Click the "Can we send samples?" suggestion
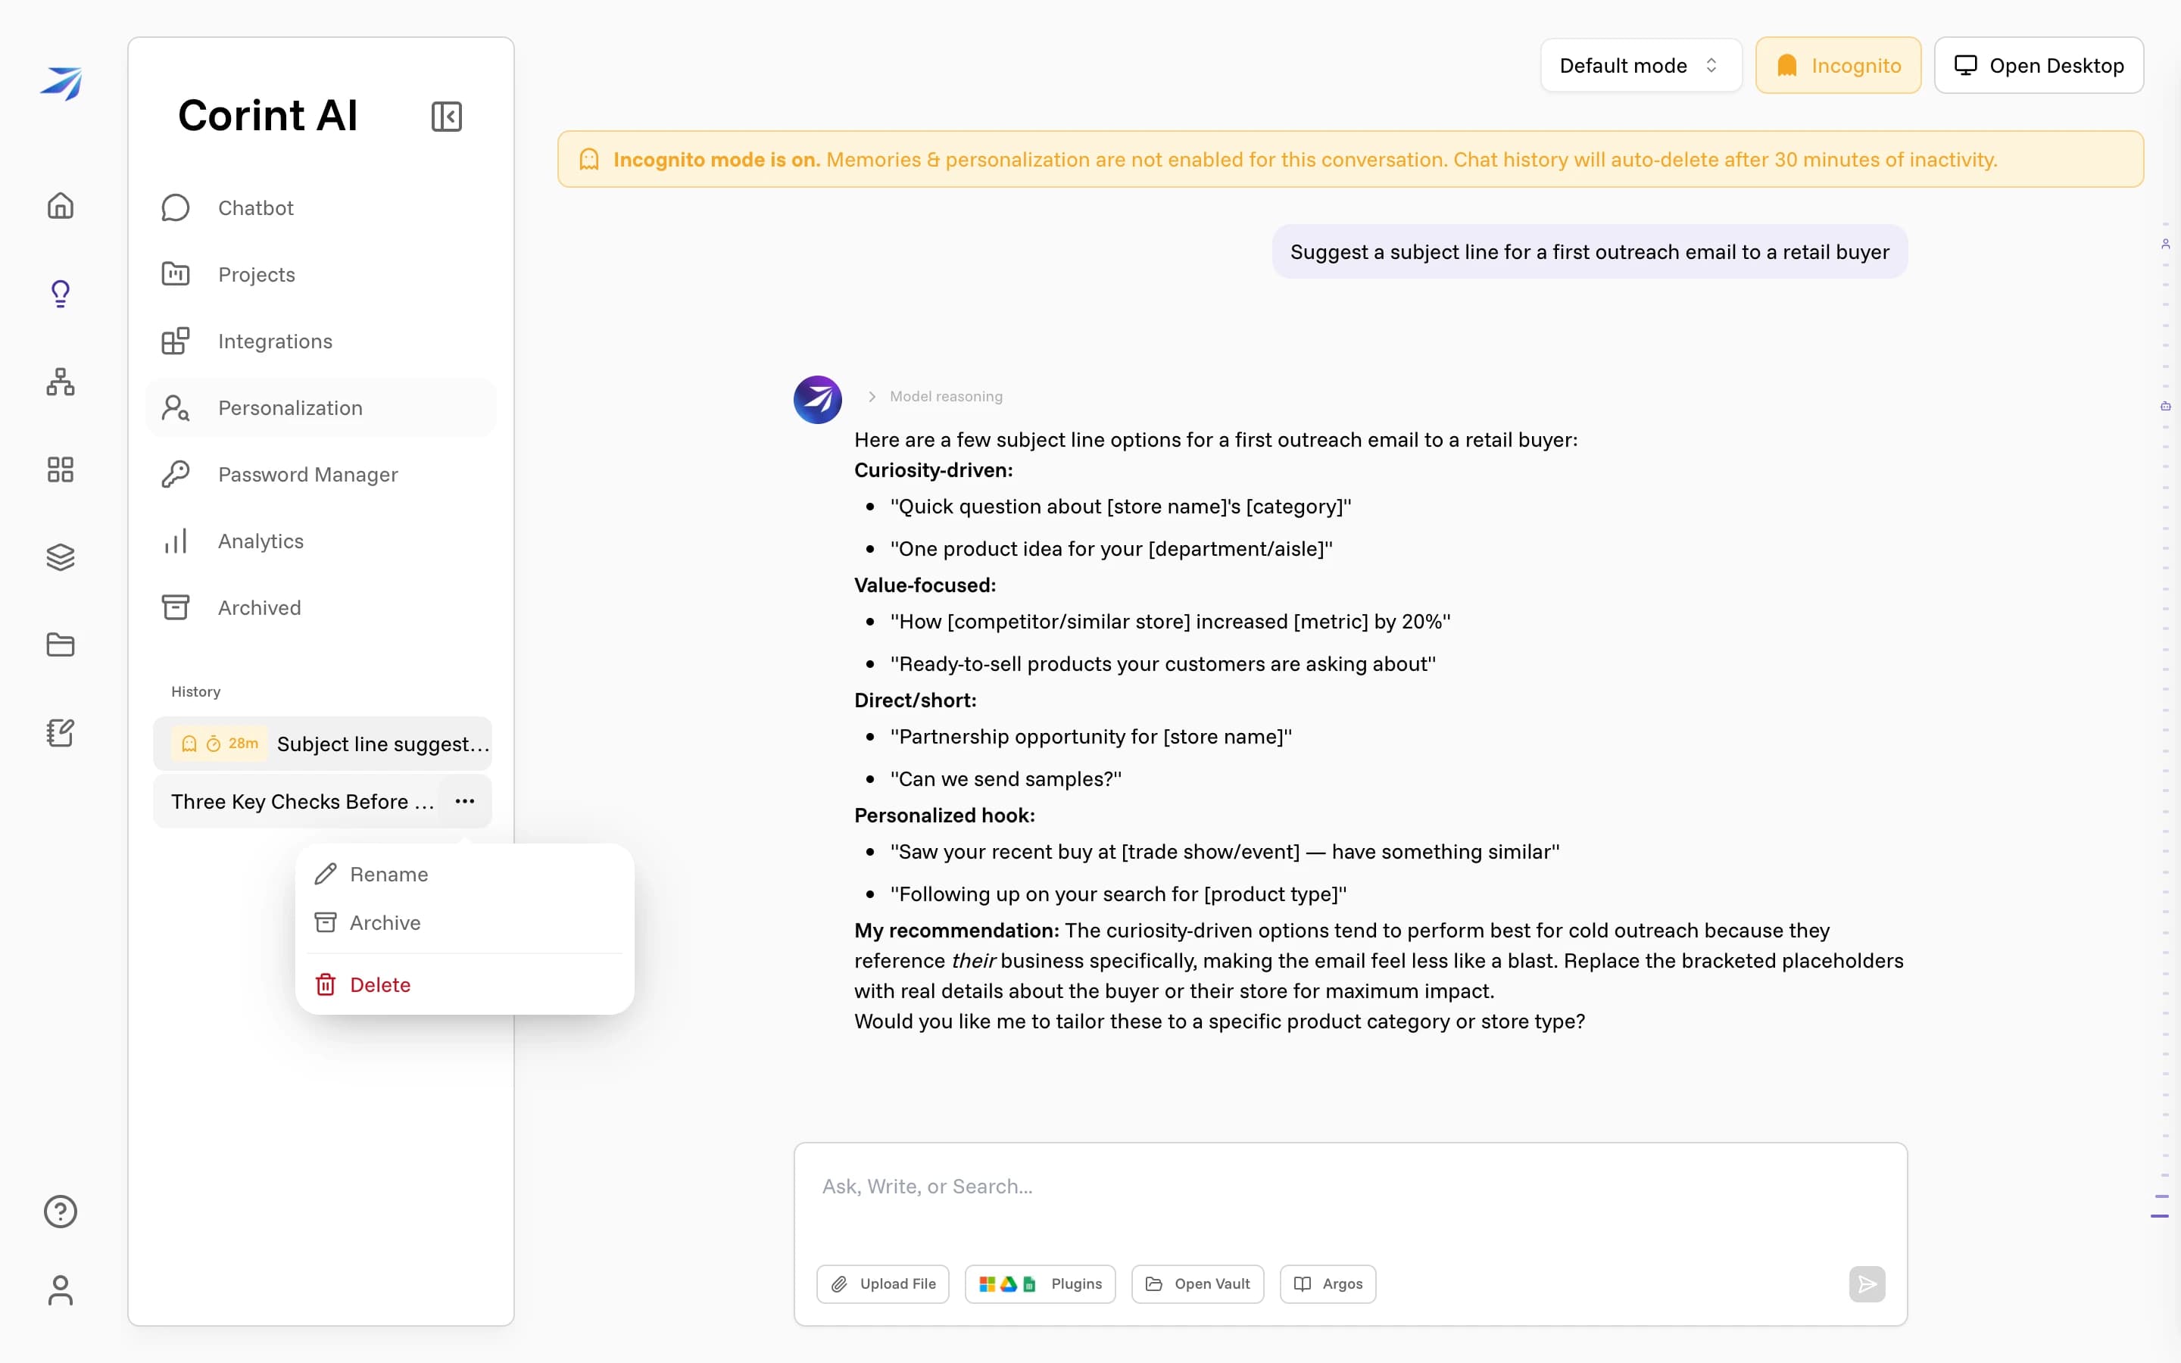Image resolution: width=2181 pixels, height=1363 pixels. (x=1006, y=779)
